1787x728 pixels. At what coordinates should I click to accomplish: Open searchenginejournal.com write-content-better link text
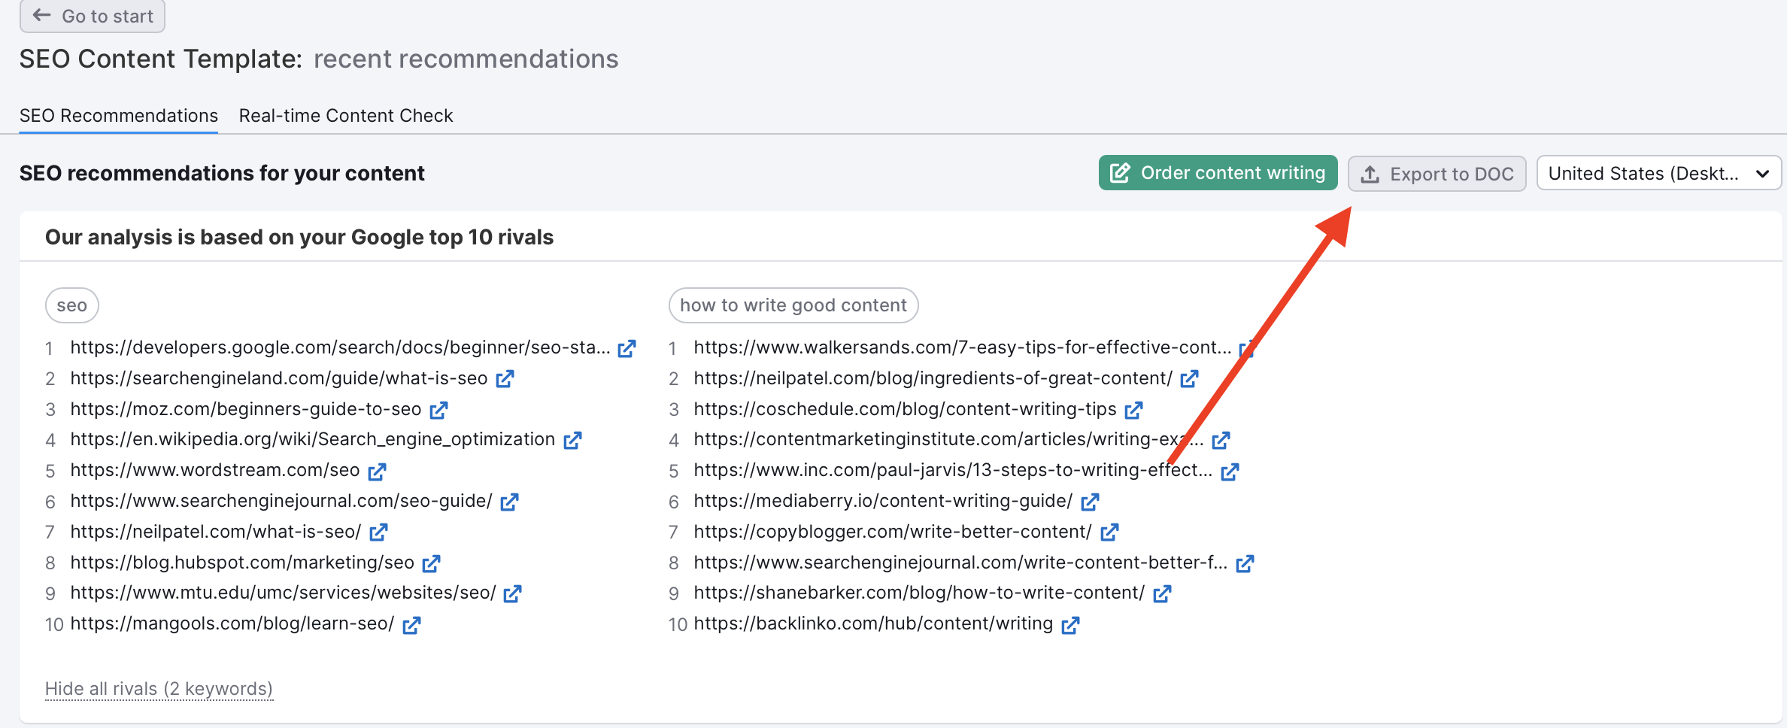pos(961,563)
